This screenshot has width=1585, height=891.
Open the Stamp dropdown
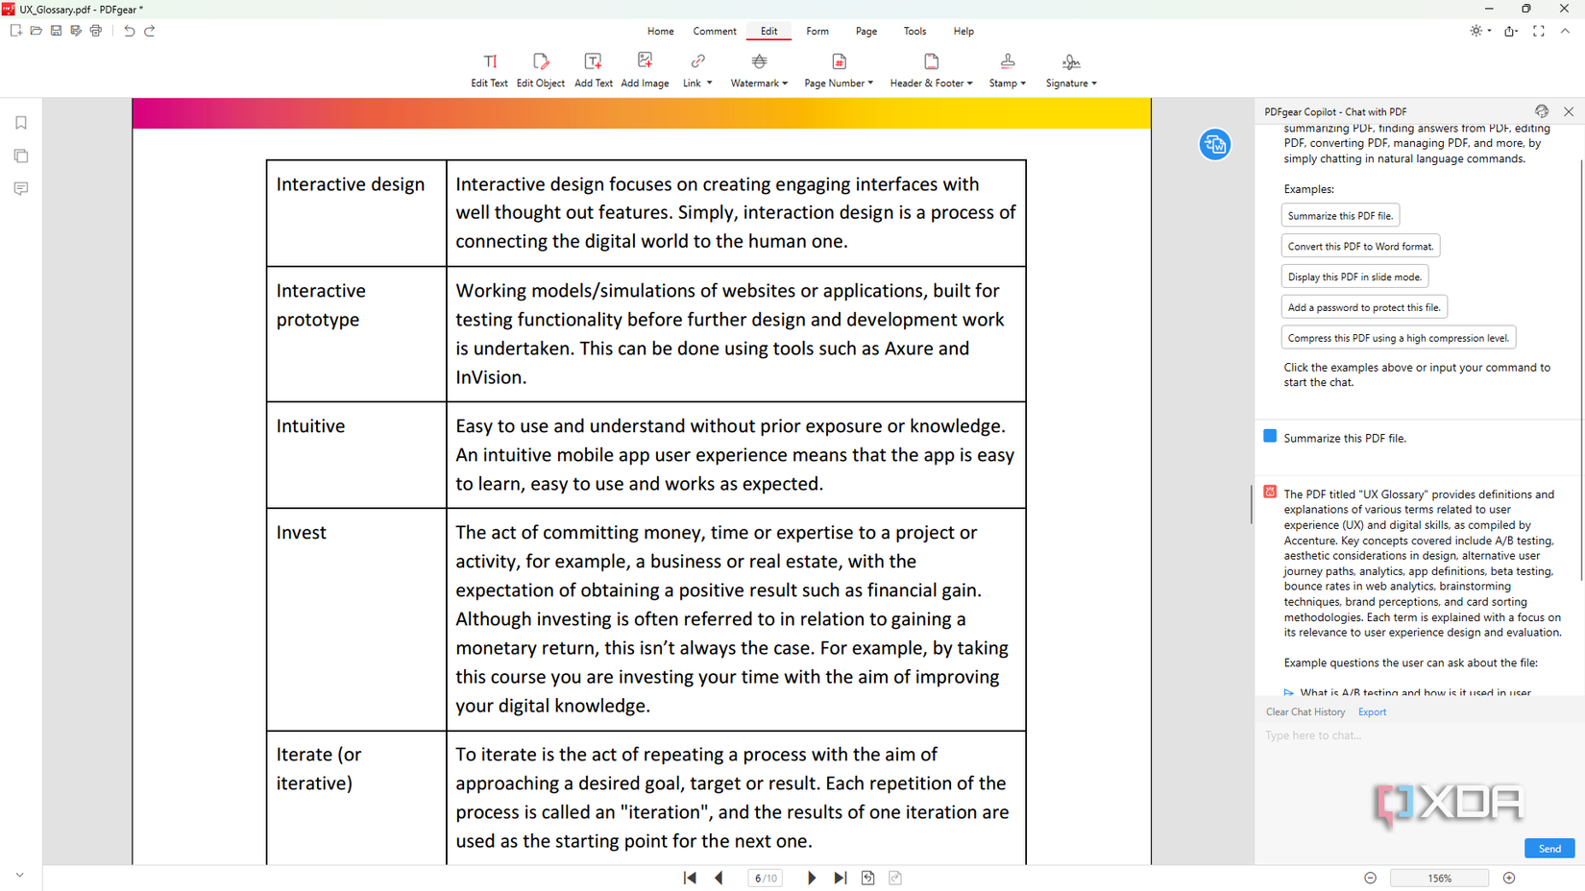[x=1008, y=70]
